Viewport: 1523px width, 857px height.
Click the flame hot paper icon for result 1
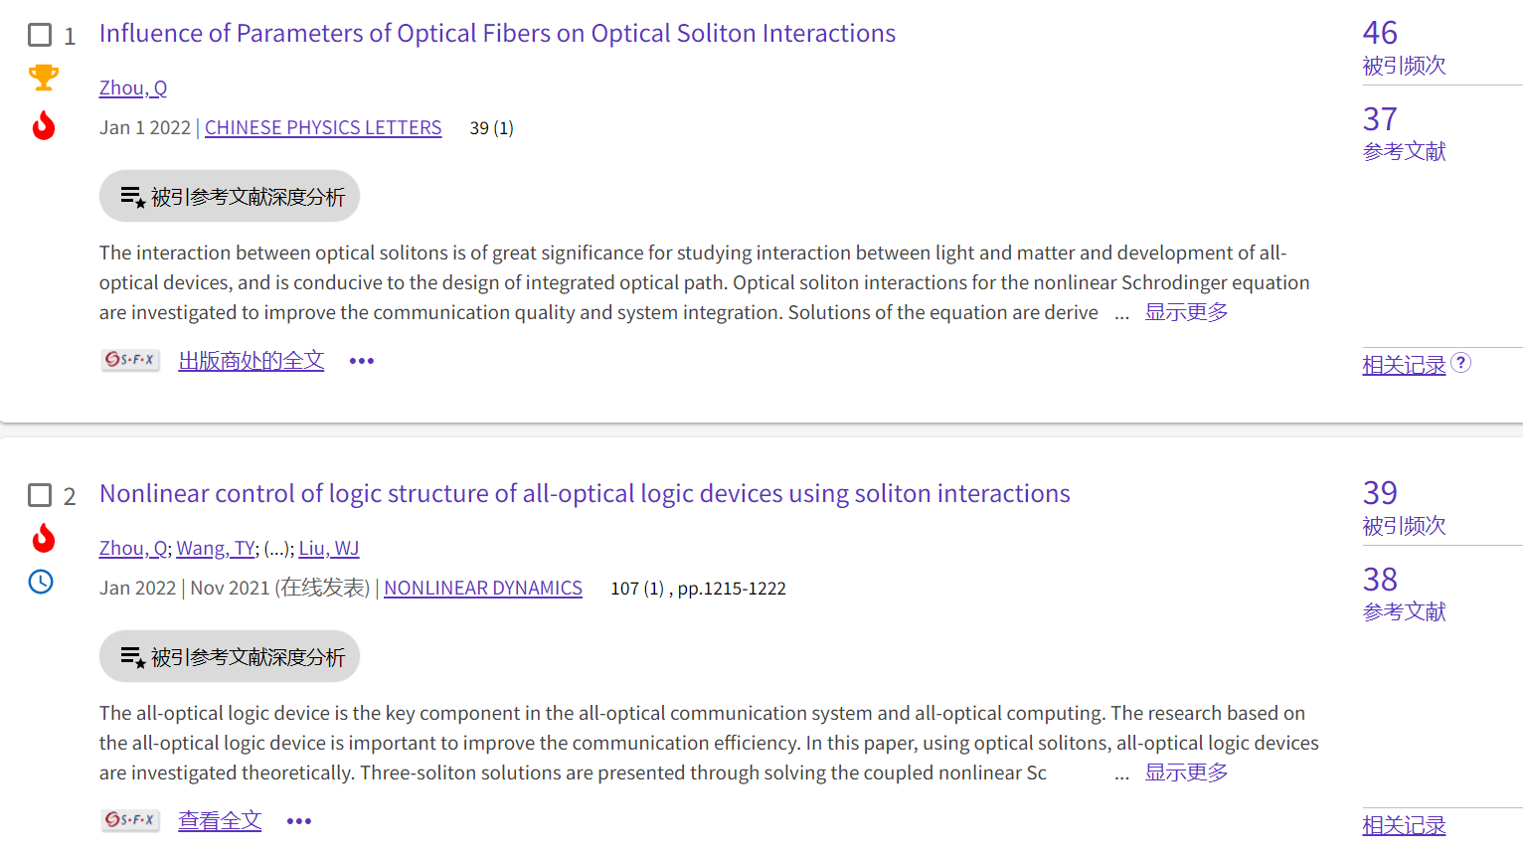[x=44, y=125]
